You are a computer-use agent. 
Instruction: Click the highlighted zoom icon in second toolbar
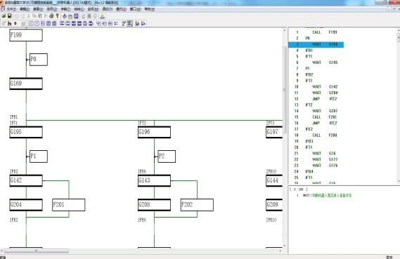coord(130,24)
